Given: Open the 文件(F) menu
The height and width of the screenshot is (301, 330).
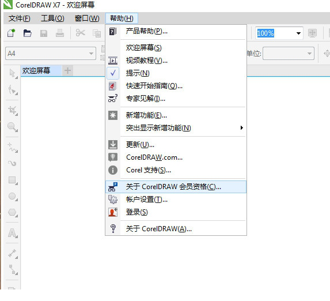Looking at the screenshot, I should point(19,18).
